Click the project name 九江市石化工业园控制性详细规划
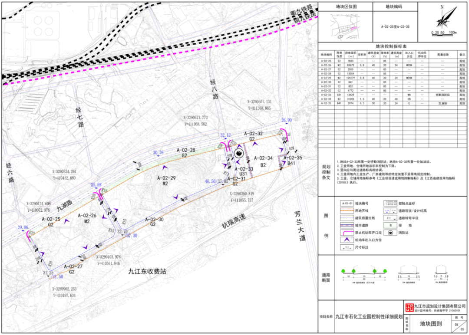The image size is (469, 335). tap(369, 316)
